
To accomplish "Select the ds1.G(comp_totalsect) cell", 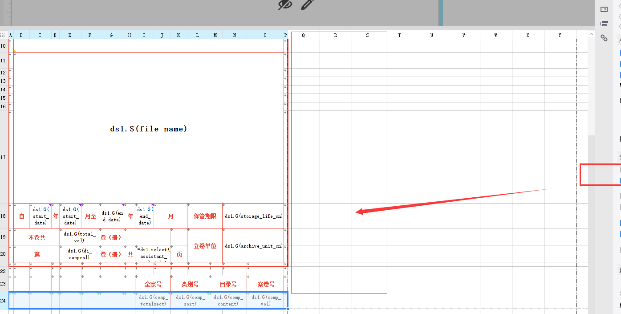I will [153, 301].
